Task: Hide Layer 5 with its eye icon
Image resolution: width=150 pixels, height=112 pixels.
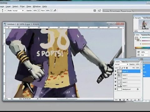Action: [115, 71]
